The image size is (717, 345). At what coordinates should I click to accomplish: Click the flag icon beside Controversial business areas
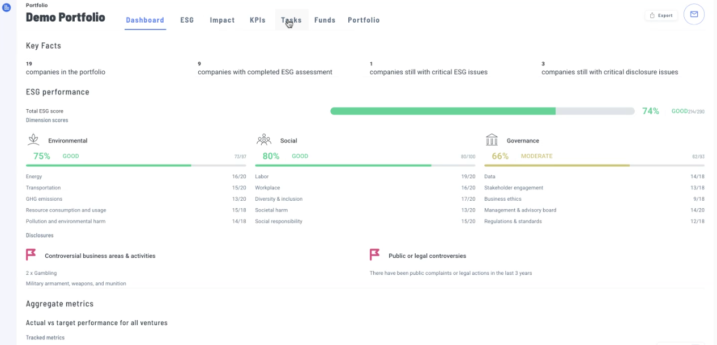[31, 255]
